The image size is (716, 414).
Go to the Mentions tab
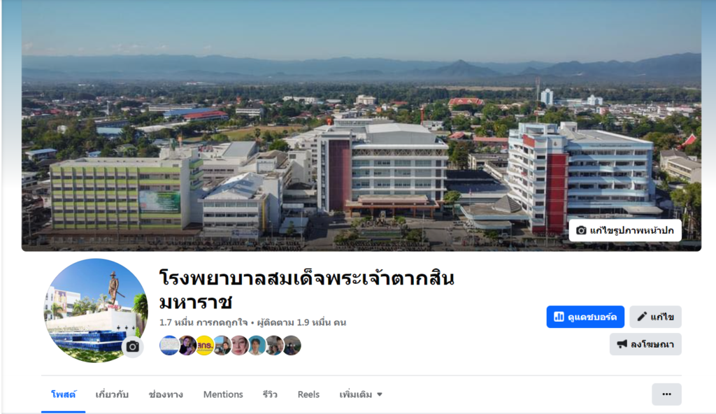[x=223, y=394]
